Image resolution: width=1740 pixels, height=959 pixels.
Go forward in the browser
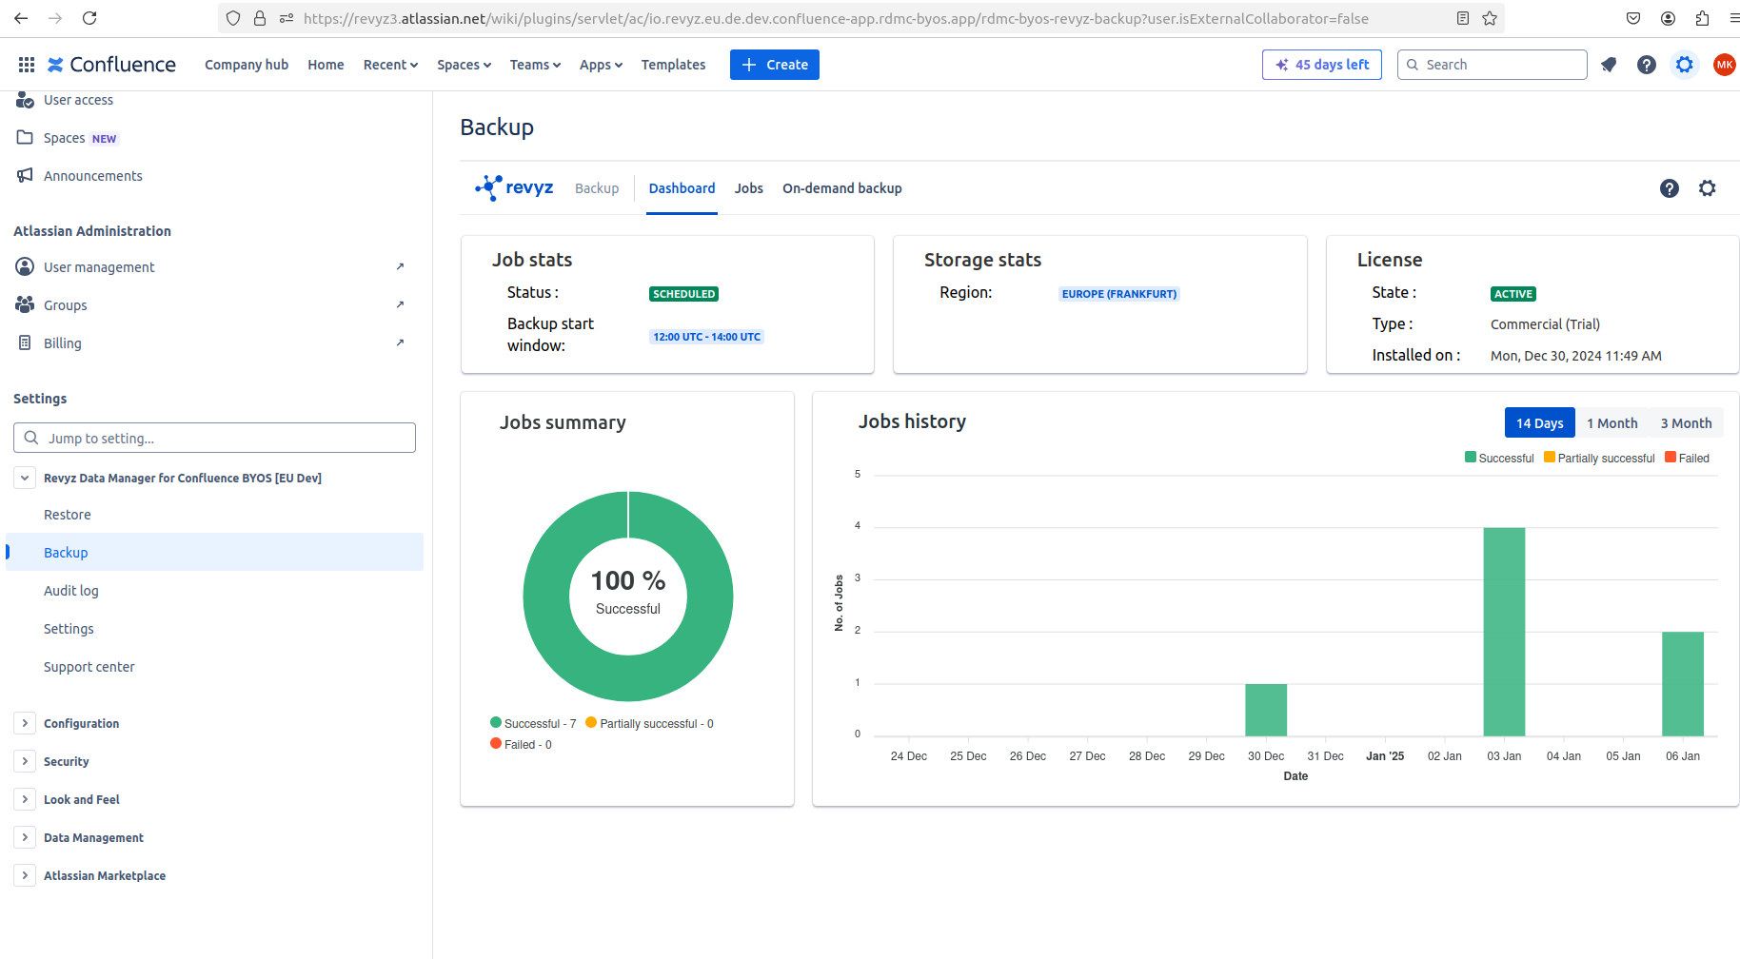pyautogui.click(x=55, y=18)
